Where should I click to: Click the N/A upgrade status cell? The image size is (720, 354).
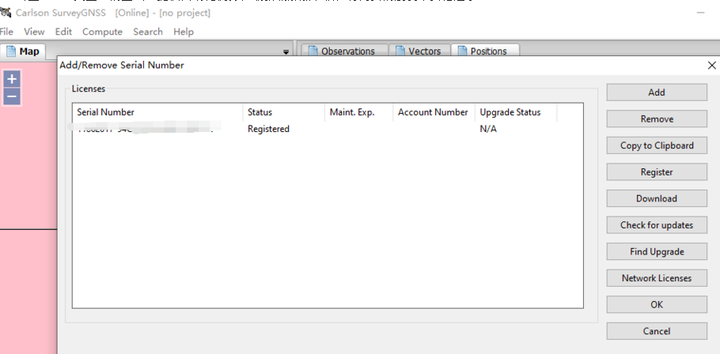488,129
